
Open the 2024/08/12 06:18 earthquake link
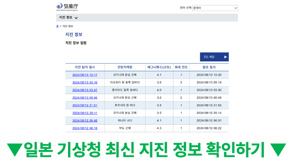85,128
